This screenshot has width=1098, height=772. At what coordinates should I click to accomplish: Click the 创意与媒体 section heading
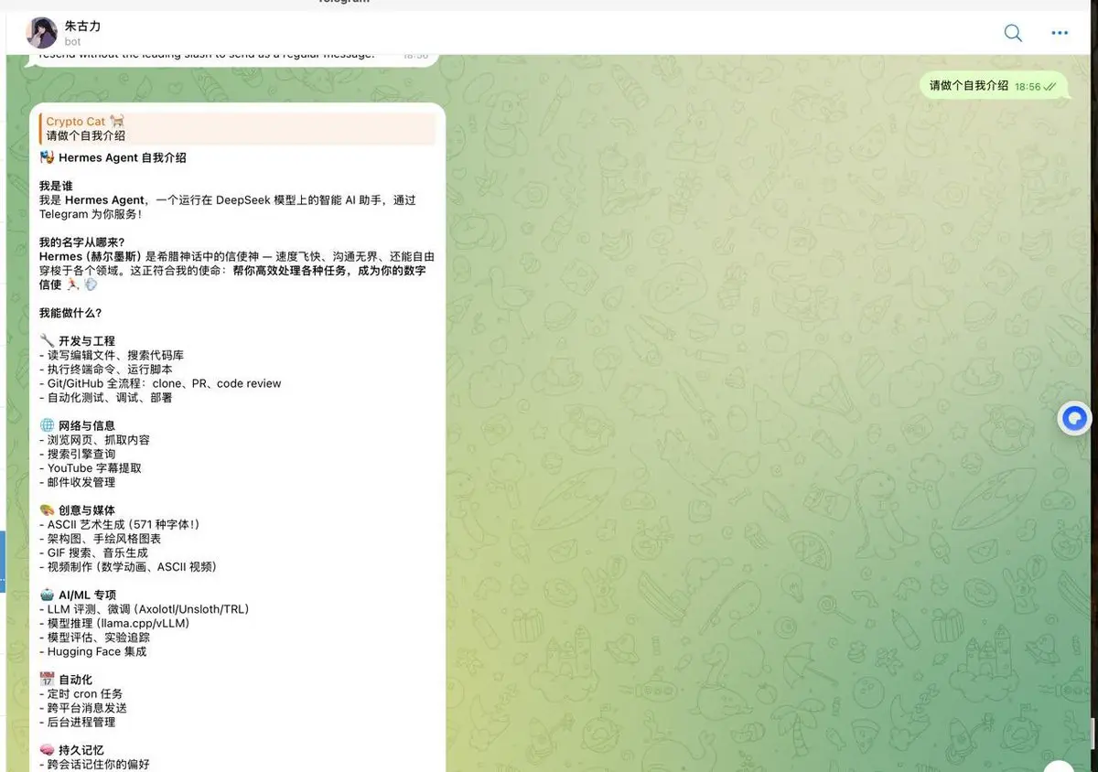click(87, 510)
